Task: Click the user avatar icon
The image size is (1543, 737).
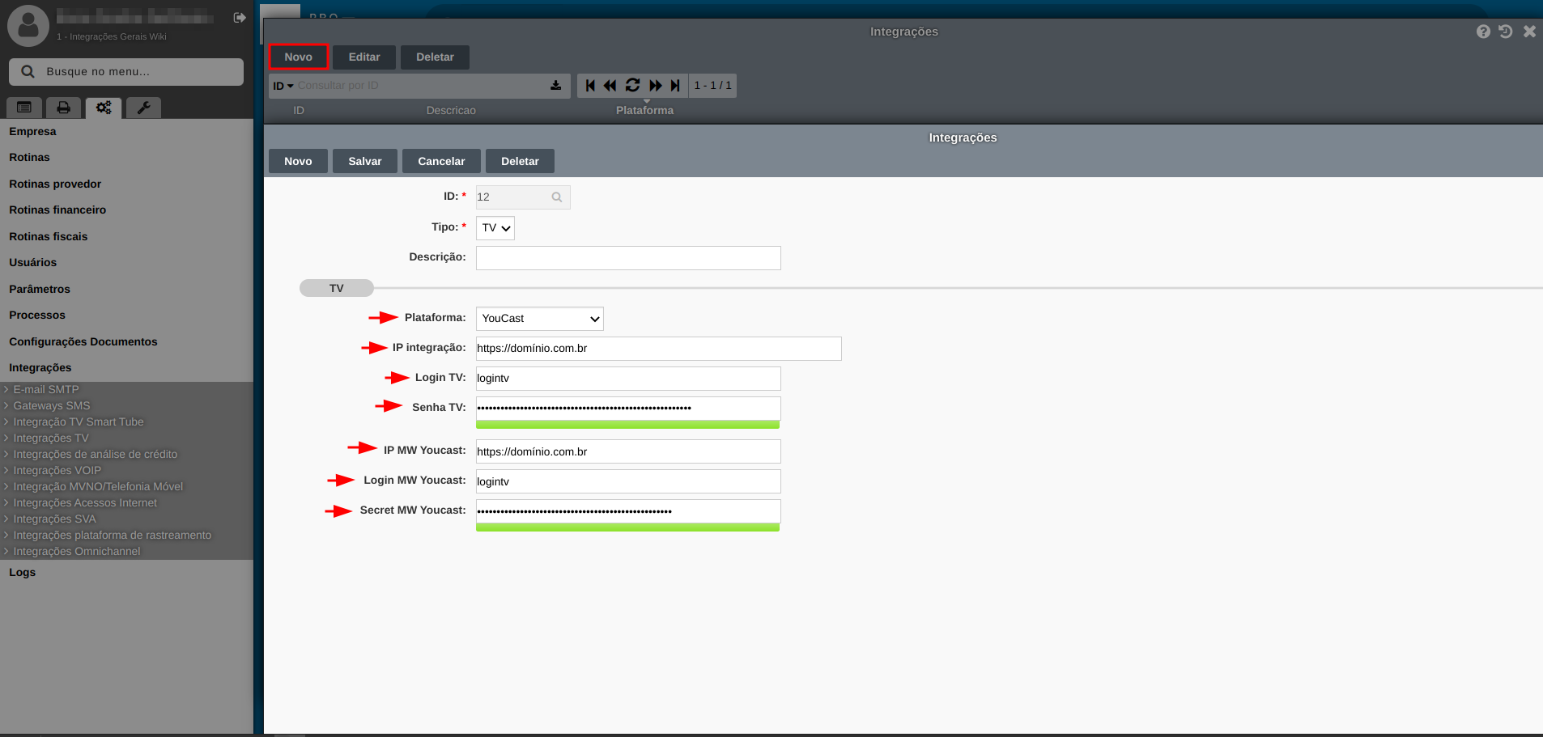Action: tap(28, 25)
